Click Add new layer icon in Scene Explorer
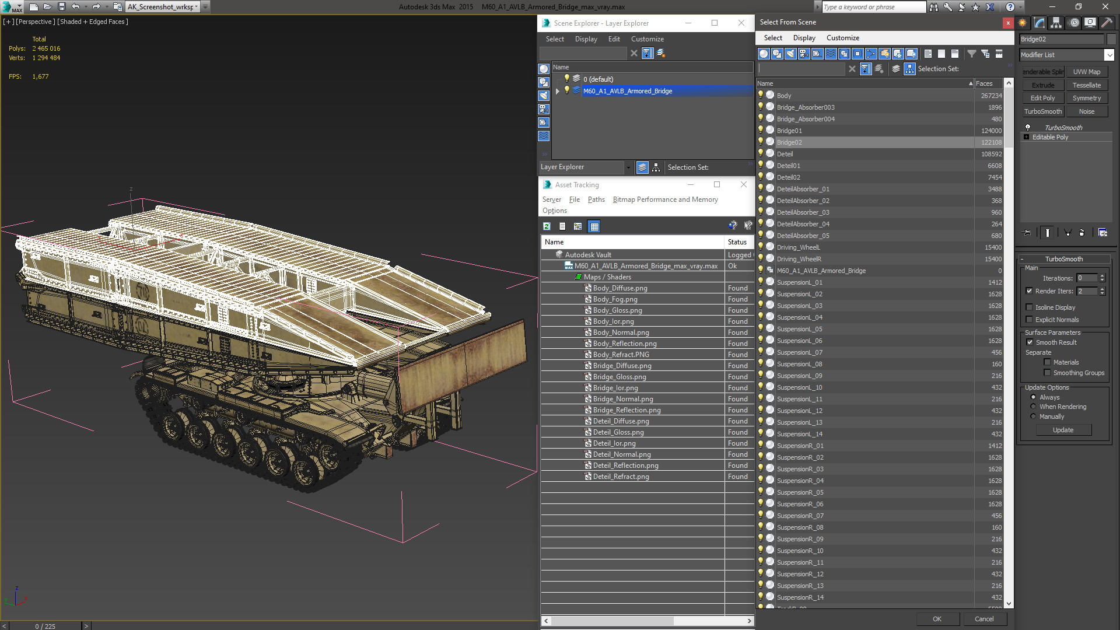This screenshot has height=630, width=1120. [x=661, y=53]
